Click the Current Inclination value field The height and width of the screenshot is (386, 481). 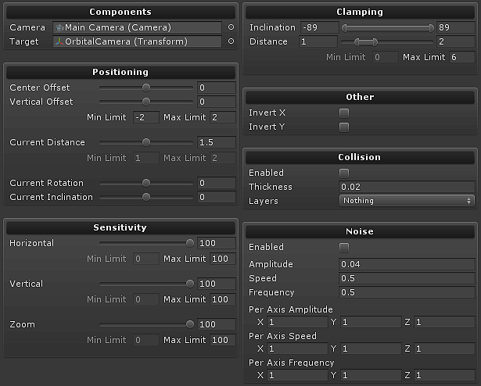(217, 197)
